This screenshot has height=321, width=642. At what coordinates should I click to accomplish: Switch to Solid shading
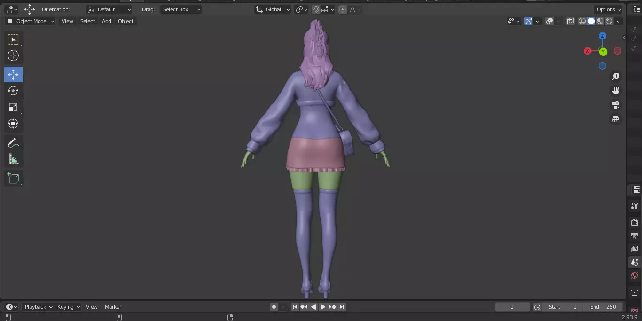coord(591,21)
